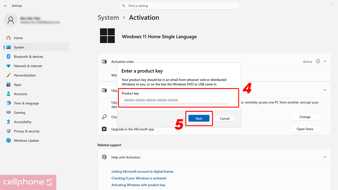Click the Related support heading
The height and width of the screenshot is (190, 338).
click(x=109, y=145)
